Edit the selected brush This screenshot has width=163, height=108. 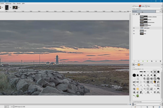coord(135,107)
